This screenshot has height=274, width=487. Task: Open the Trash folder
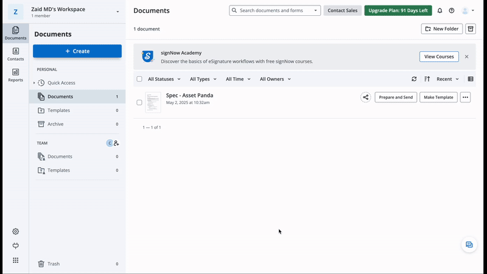77,264
